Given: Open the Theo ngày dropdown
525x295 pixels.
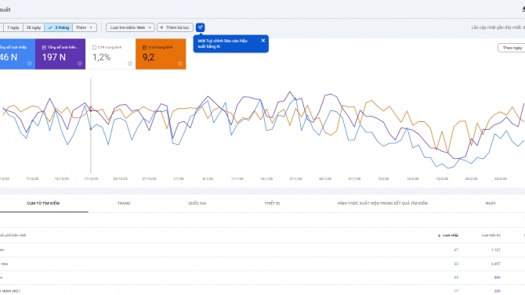Looking at the screenshot, I should tap(512, 48).
